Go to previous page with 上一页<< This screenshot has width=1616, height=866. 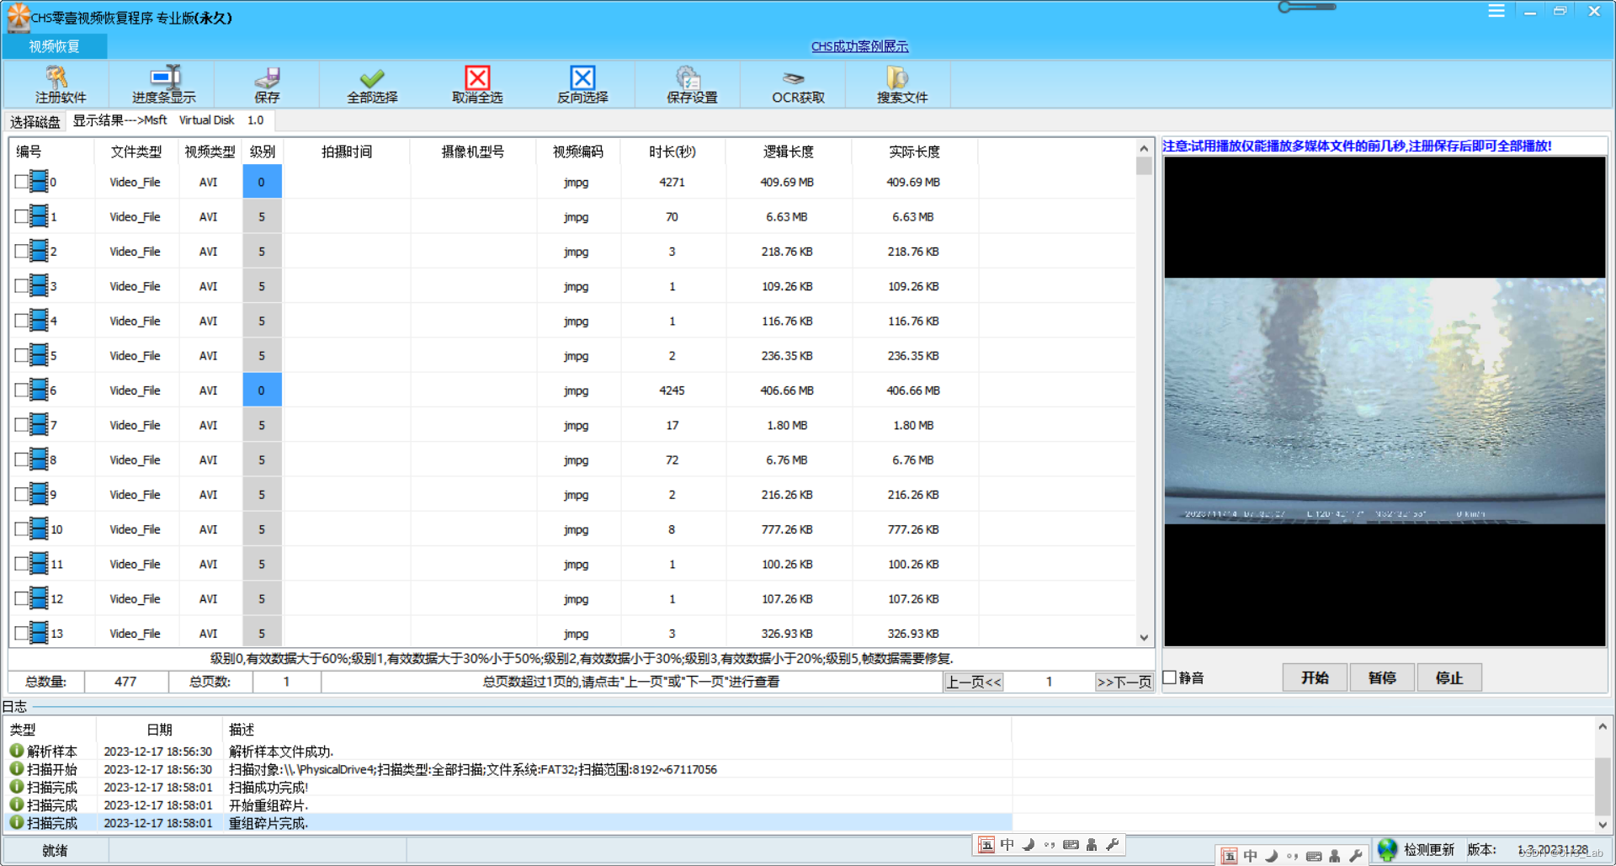973,682
